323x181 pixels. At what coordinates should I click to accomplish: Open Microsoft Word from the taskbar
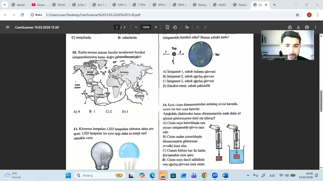[x=225, y=175]
